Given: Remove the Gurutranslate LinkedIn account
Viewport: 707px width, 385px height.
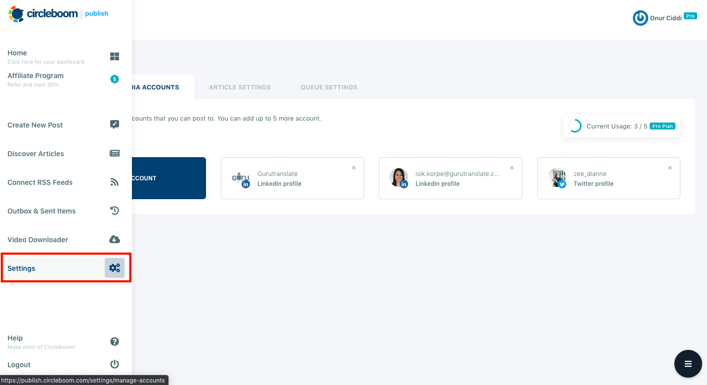Looking at the screenshot, I should [x=354, y=168].
